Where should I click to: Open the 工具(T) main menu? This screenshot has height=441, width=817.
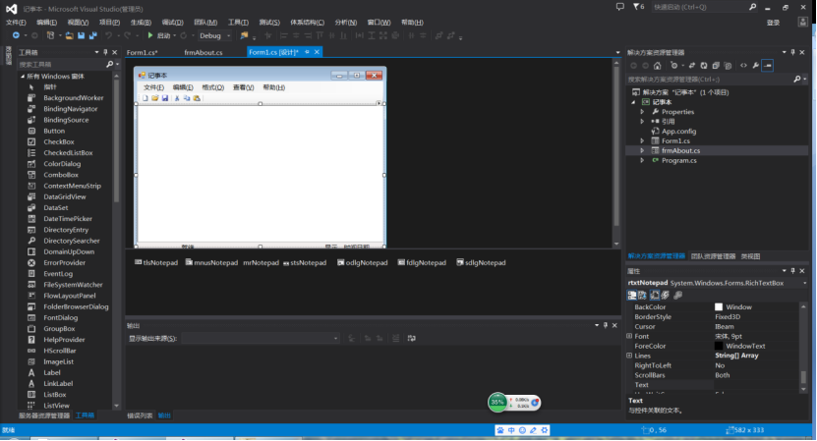click(x=238, y=23)
